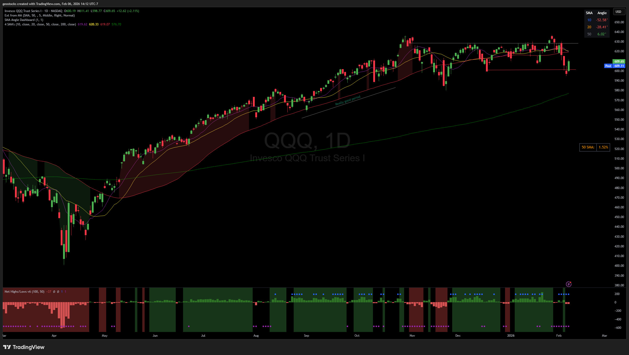Click the 2026 label on time axis
This screenshot has width=629, height=355.
pos(511,336)
